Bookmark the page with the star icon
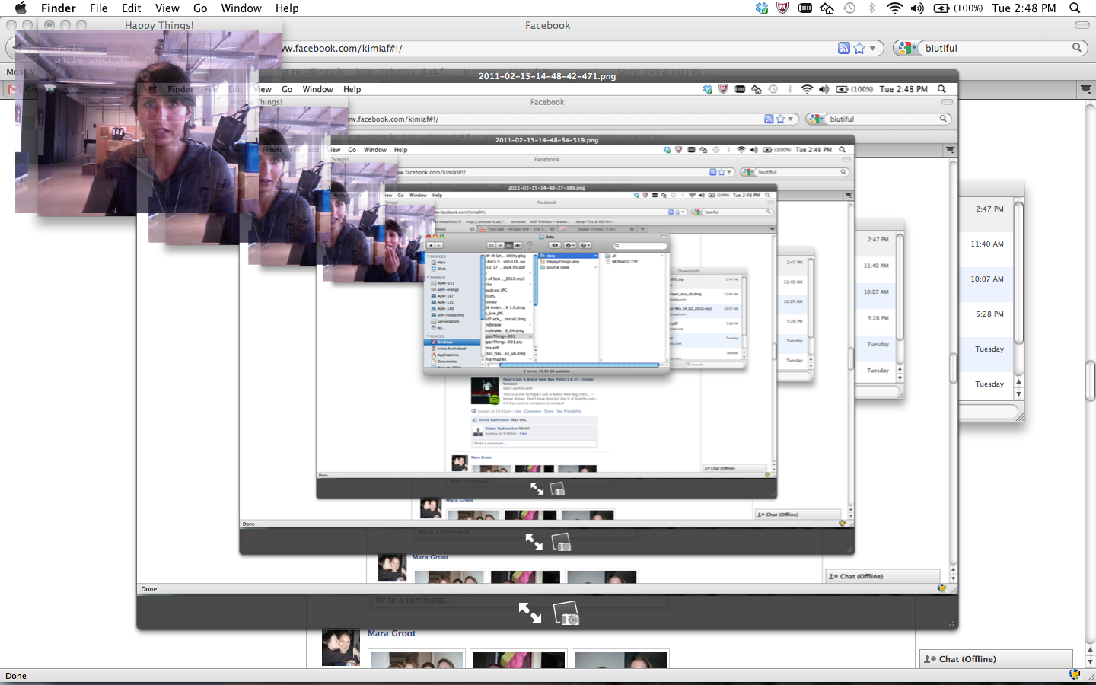The height and width of the screenshot is (685, 1096). point(859,48)
